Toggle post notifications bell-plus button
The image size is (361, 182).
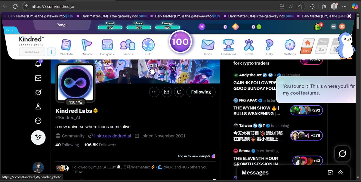(x=179, y=92)
